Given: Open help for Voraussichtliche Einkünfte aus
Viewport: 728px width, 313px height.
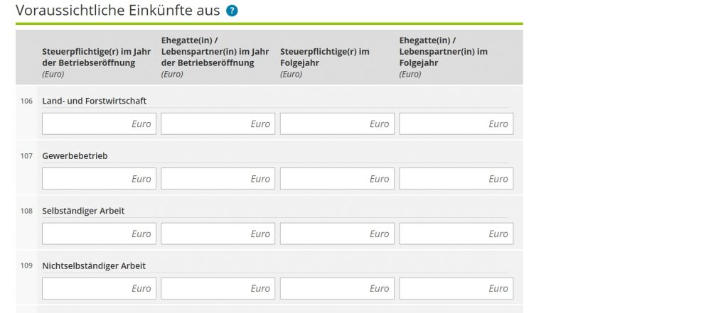Looking at the screenshot, I should (x=232, y=11).
